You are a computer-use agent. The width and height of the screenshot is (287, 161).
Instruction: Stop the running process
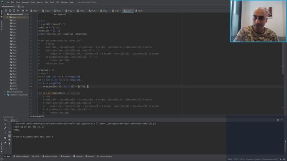[5, 132]
